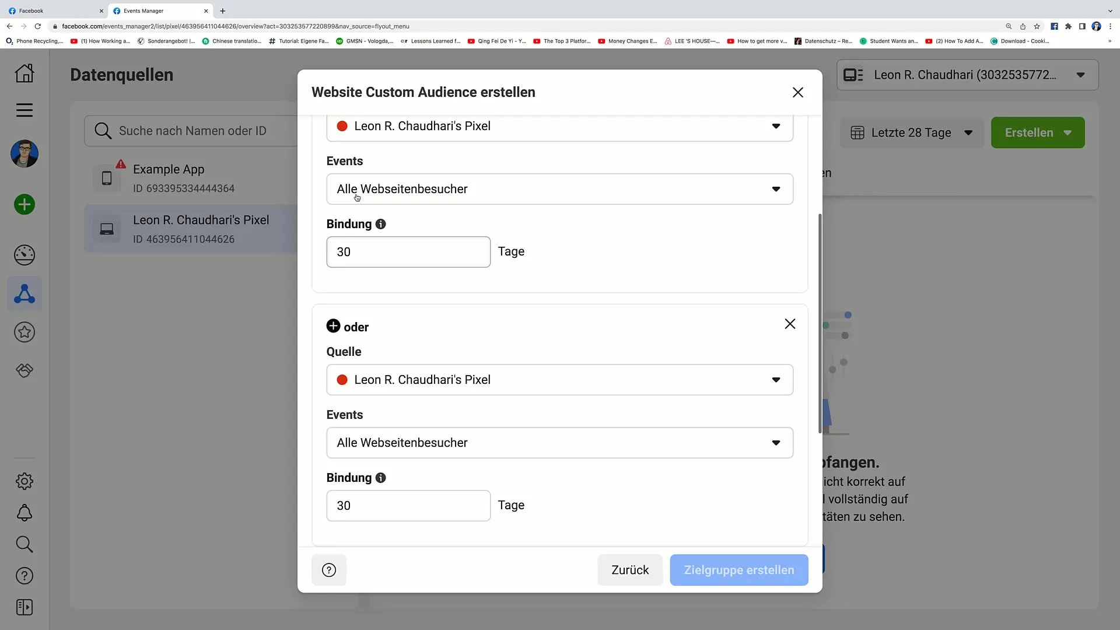Open the Letzte 28 Tage date dropdown
The height and width of the screenshot is (630, 1120).
912,132
